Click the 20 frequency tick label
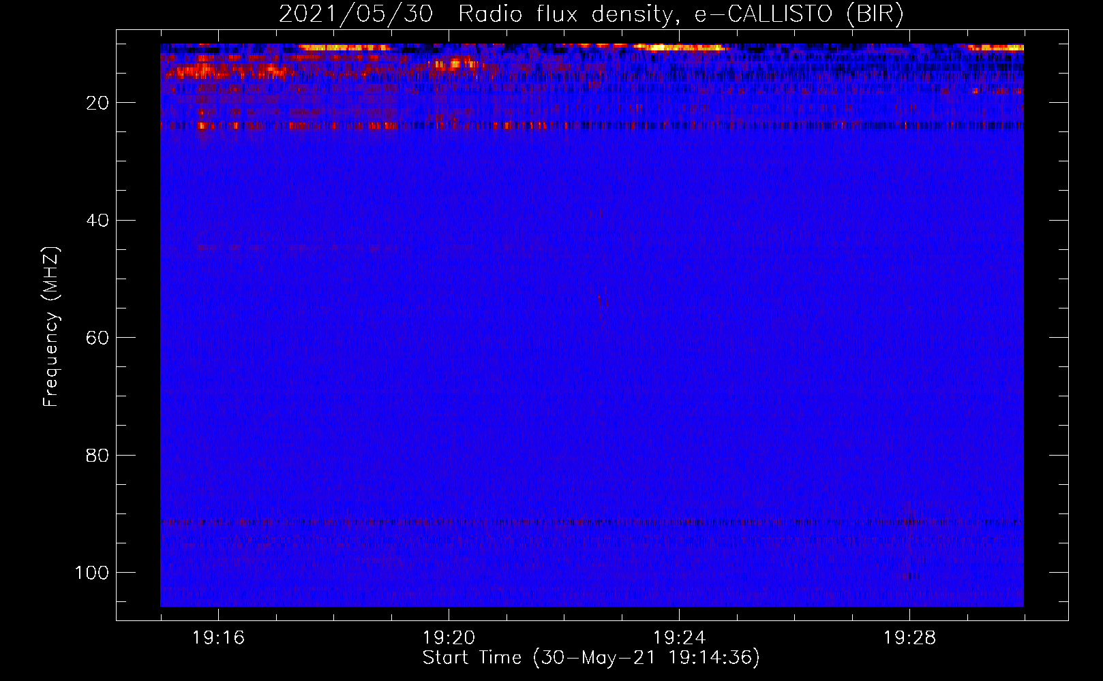The height and width of the screenshot is (681, 1103). click(97, 103)
